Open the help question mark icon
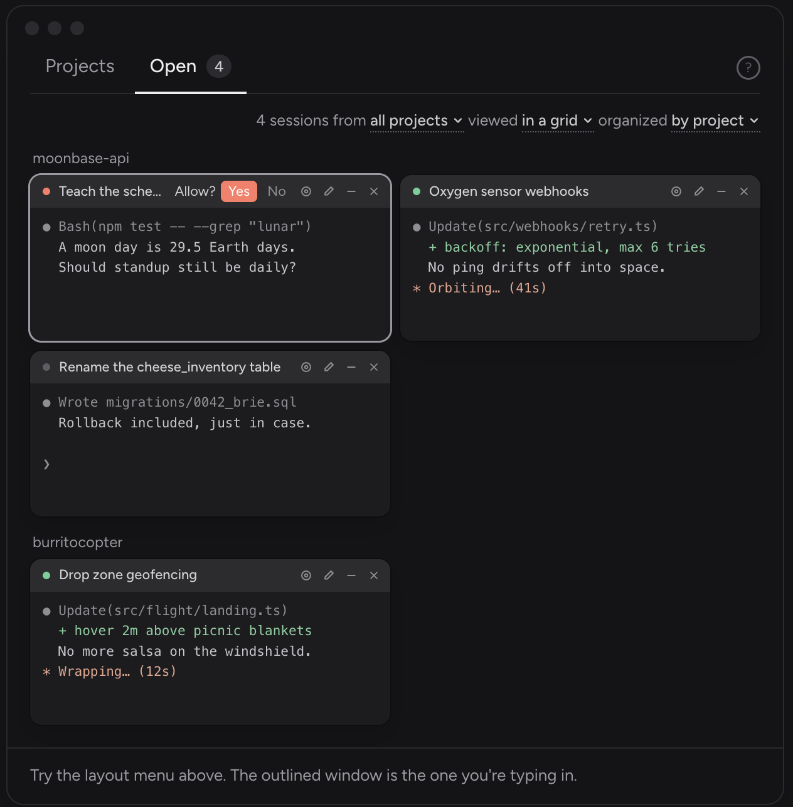Viewport: 793px width, 807px height. tap(748, 68)
